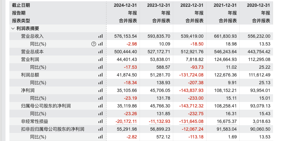
Task: Click the 营业总收入 row label
Action: pos(32,36)
